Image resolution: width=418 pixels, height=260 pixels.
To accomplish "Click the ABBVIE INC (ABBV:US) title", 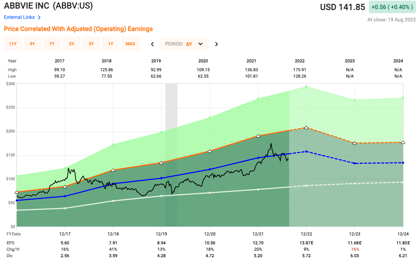I will [x=48, y=5].
